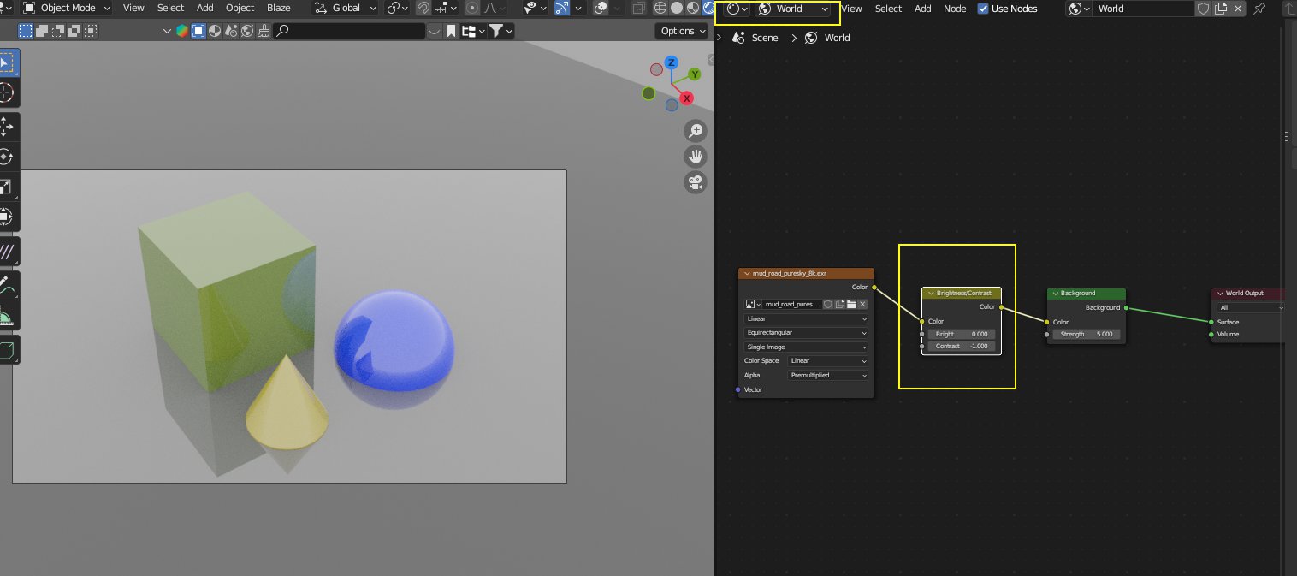Unlink image with X in mud_road_puresky node
The height and width of the screenshot is (576, 1297).
(862, 304)
